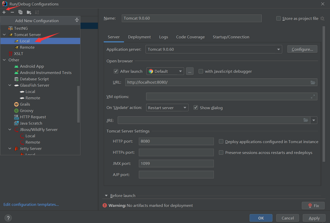The image size is (330, 223).
Task: Collapse the Jetty Server node
Action: pos(10,148)
